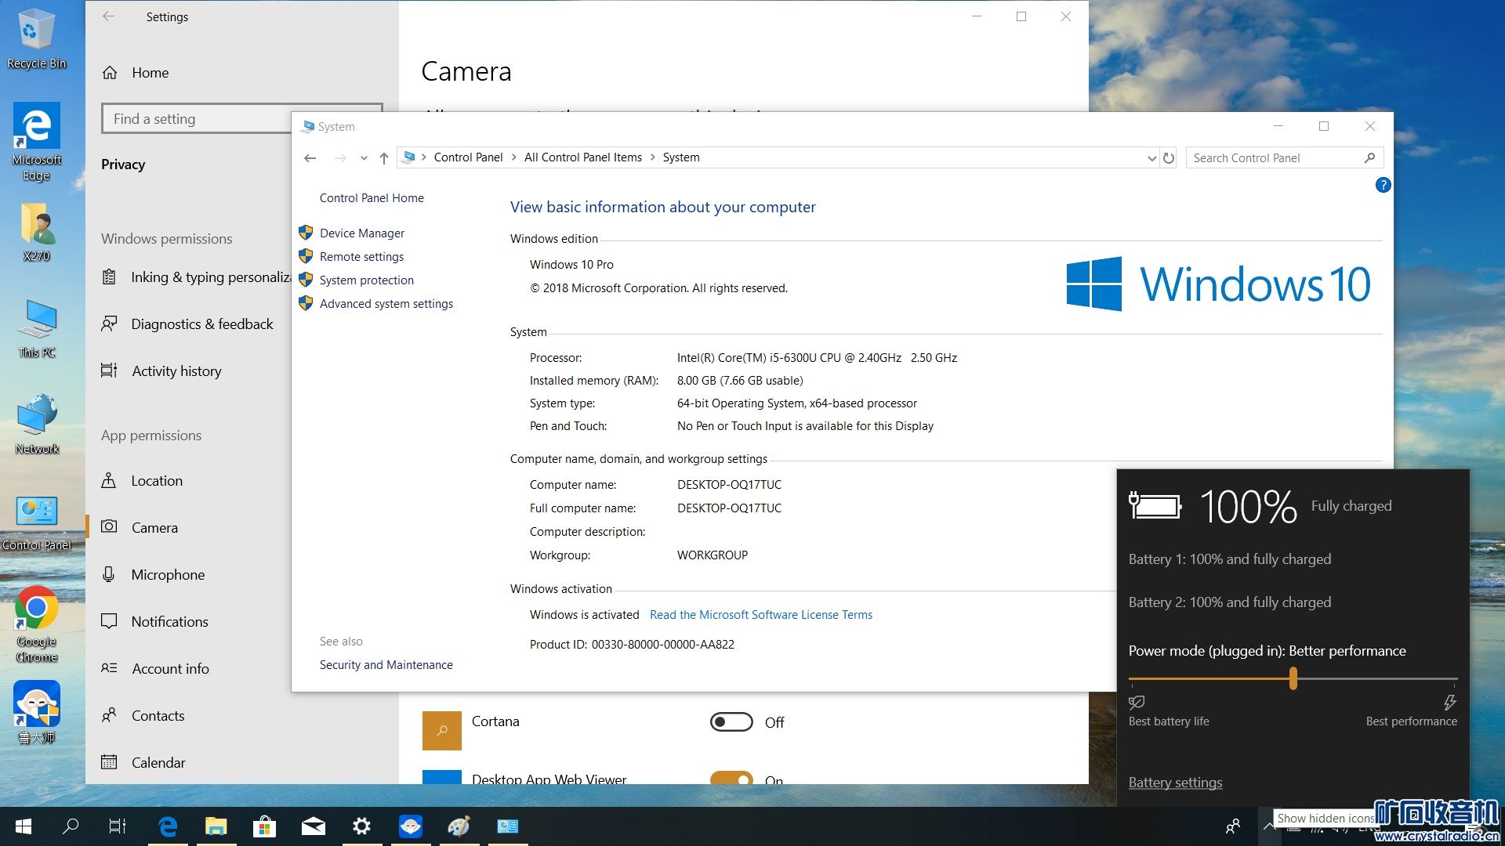This screenshot has height=846, width=1505.
Task: Expand chevron after Control Panel breadcrumb
Action: 514,157
